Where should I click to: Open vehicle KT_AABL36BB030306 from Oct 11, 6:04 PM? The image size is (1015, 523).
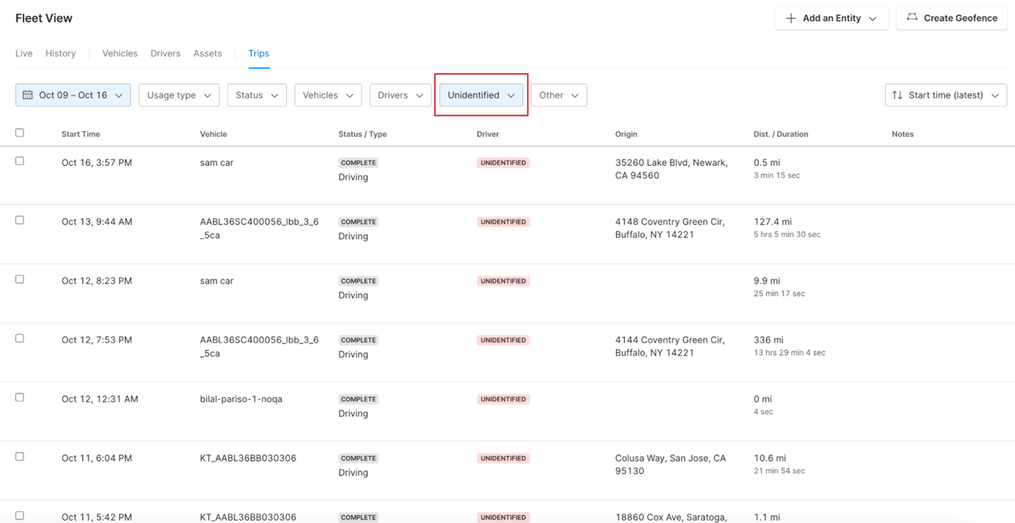tap(248, 458)
